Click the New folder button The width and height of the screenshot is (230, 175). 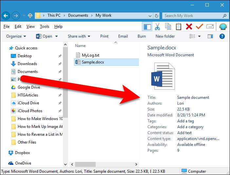[x=165, y=36]
